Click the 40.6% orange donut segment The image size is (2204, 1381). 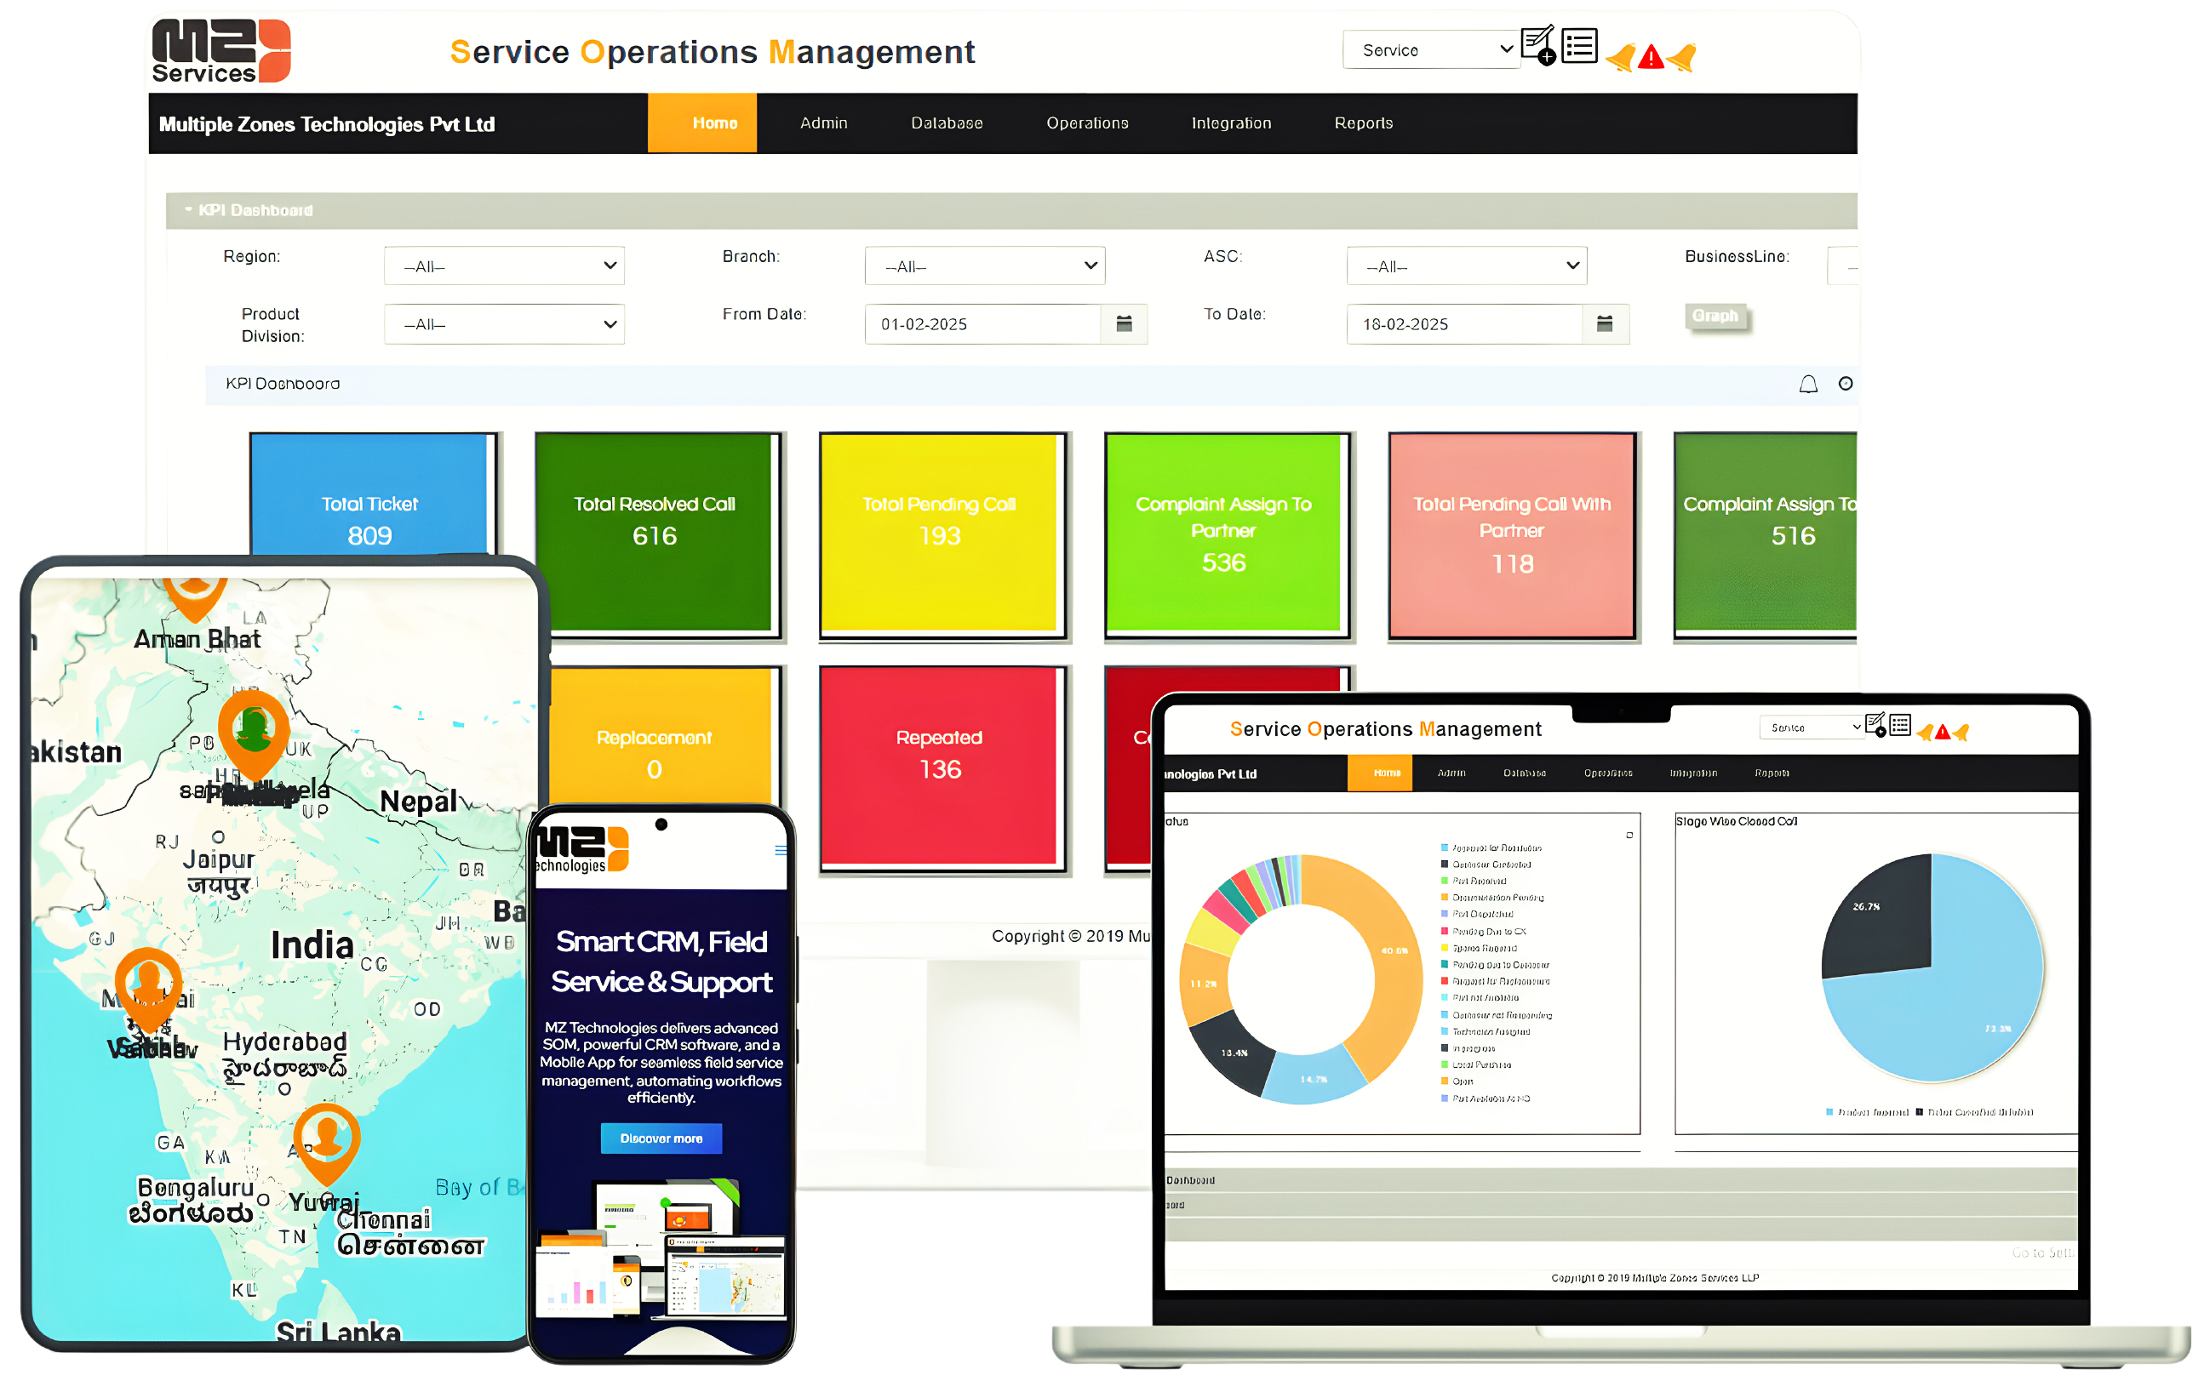pyautogui.click(x=1395, y=950)
